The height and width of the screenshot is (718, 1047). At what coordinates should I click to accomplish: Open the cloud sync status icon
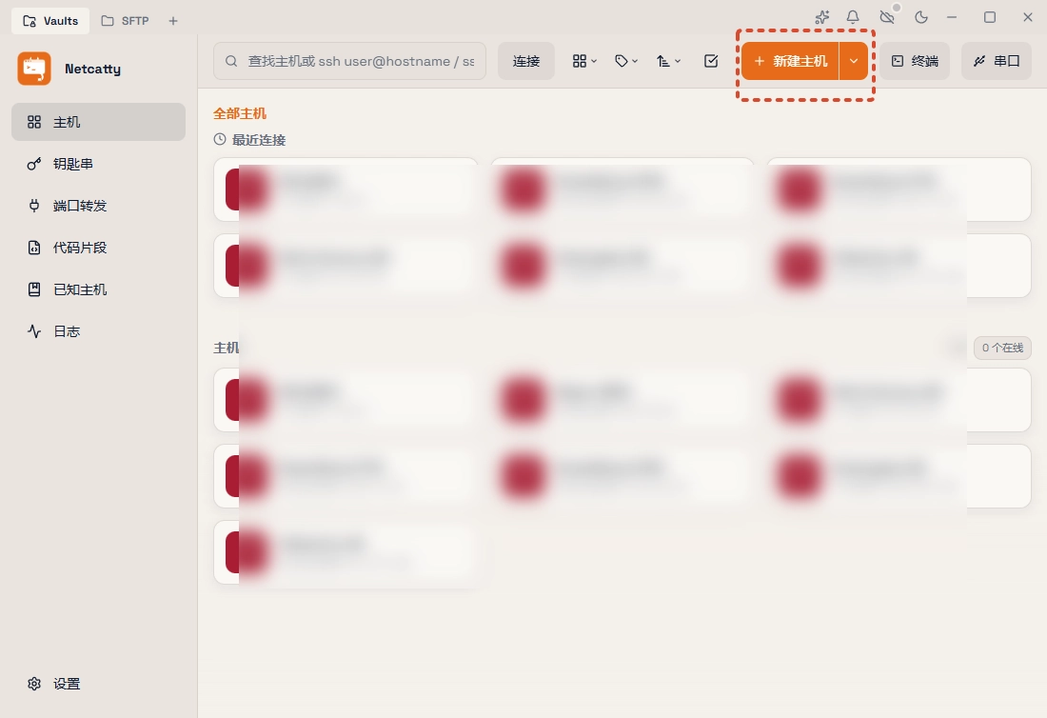(887, 17)
